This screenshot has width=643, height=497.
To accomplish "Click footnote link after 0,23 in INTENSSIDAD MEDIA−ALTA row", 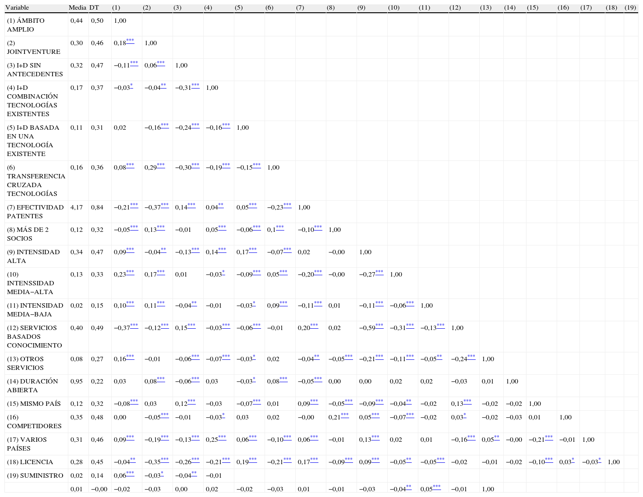I will tap(130, 272).
